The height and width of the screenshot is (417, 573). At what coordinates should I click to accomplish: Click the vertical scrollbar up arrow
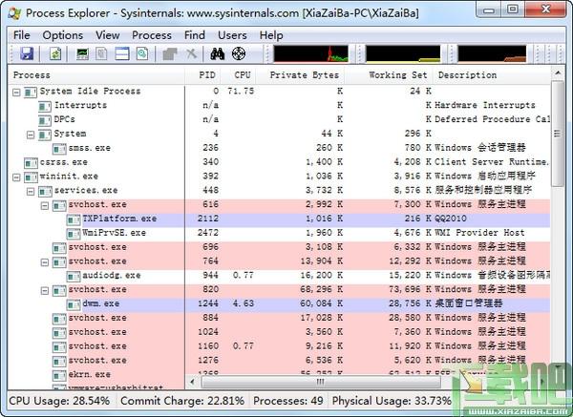click(x=558, y=73)
